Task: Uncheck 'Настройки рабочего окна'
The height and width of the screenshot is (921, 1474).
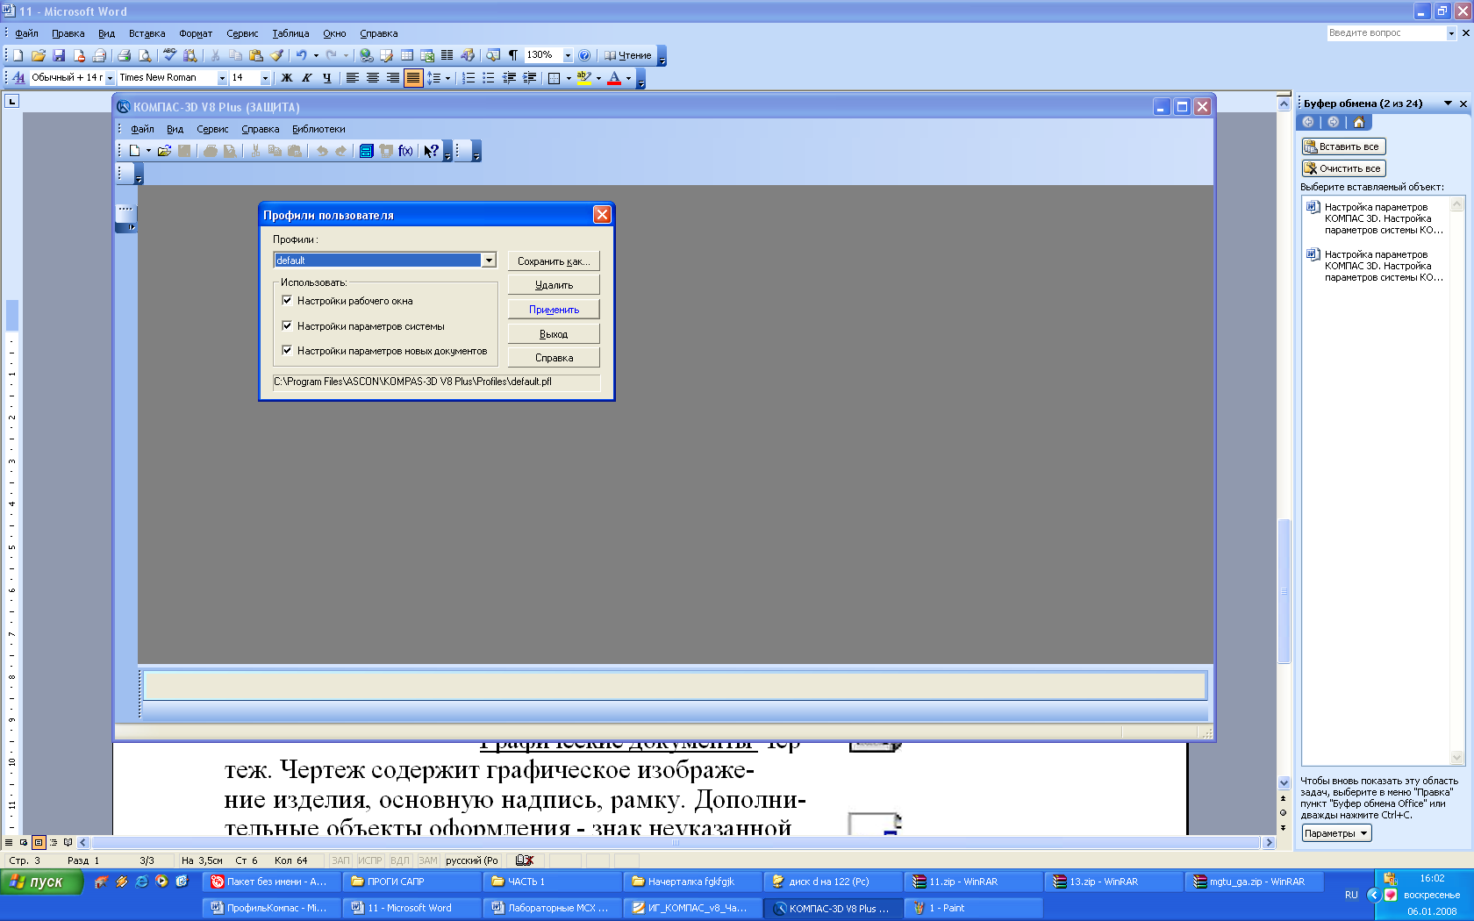Action: click(287, 300)
